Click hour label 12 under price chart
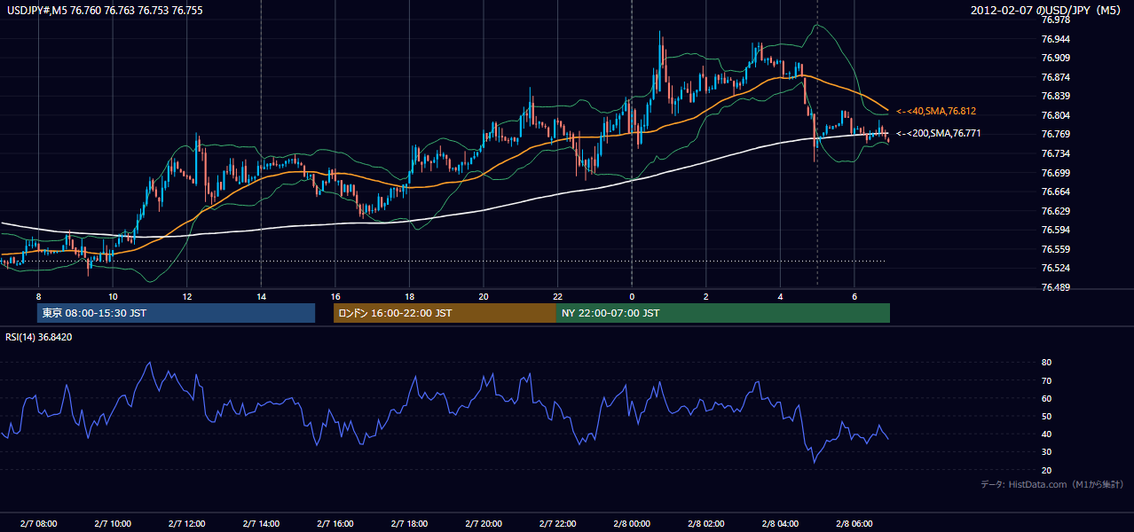This screenshot has width=1134, height=532. [x=186, y=296]
